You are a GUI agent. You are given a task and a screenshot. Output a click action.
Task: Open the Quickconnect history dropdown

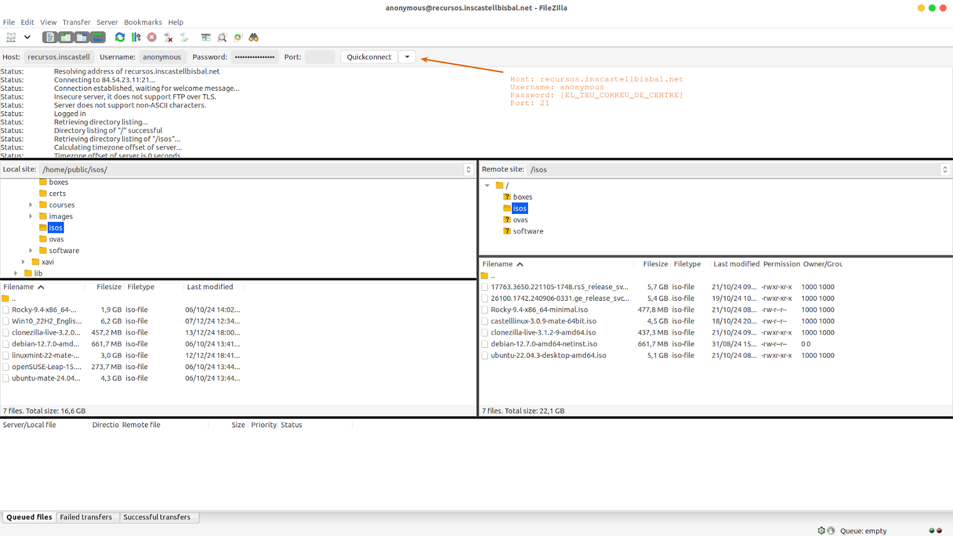(x=407, y=57)
